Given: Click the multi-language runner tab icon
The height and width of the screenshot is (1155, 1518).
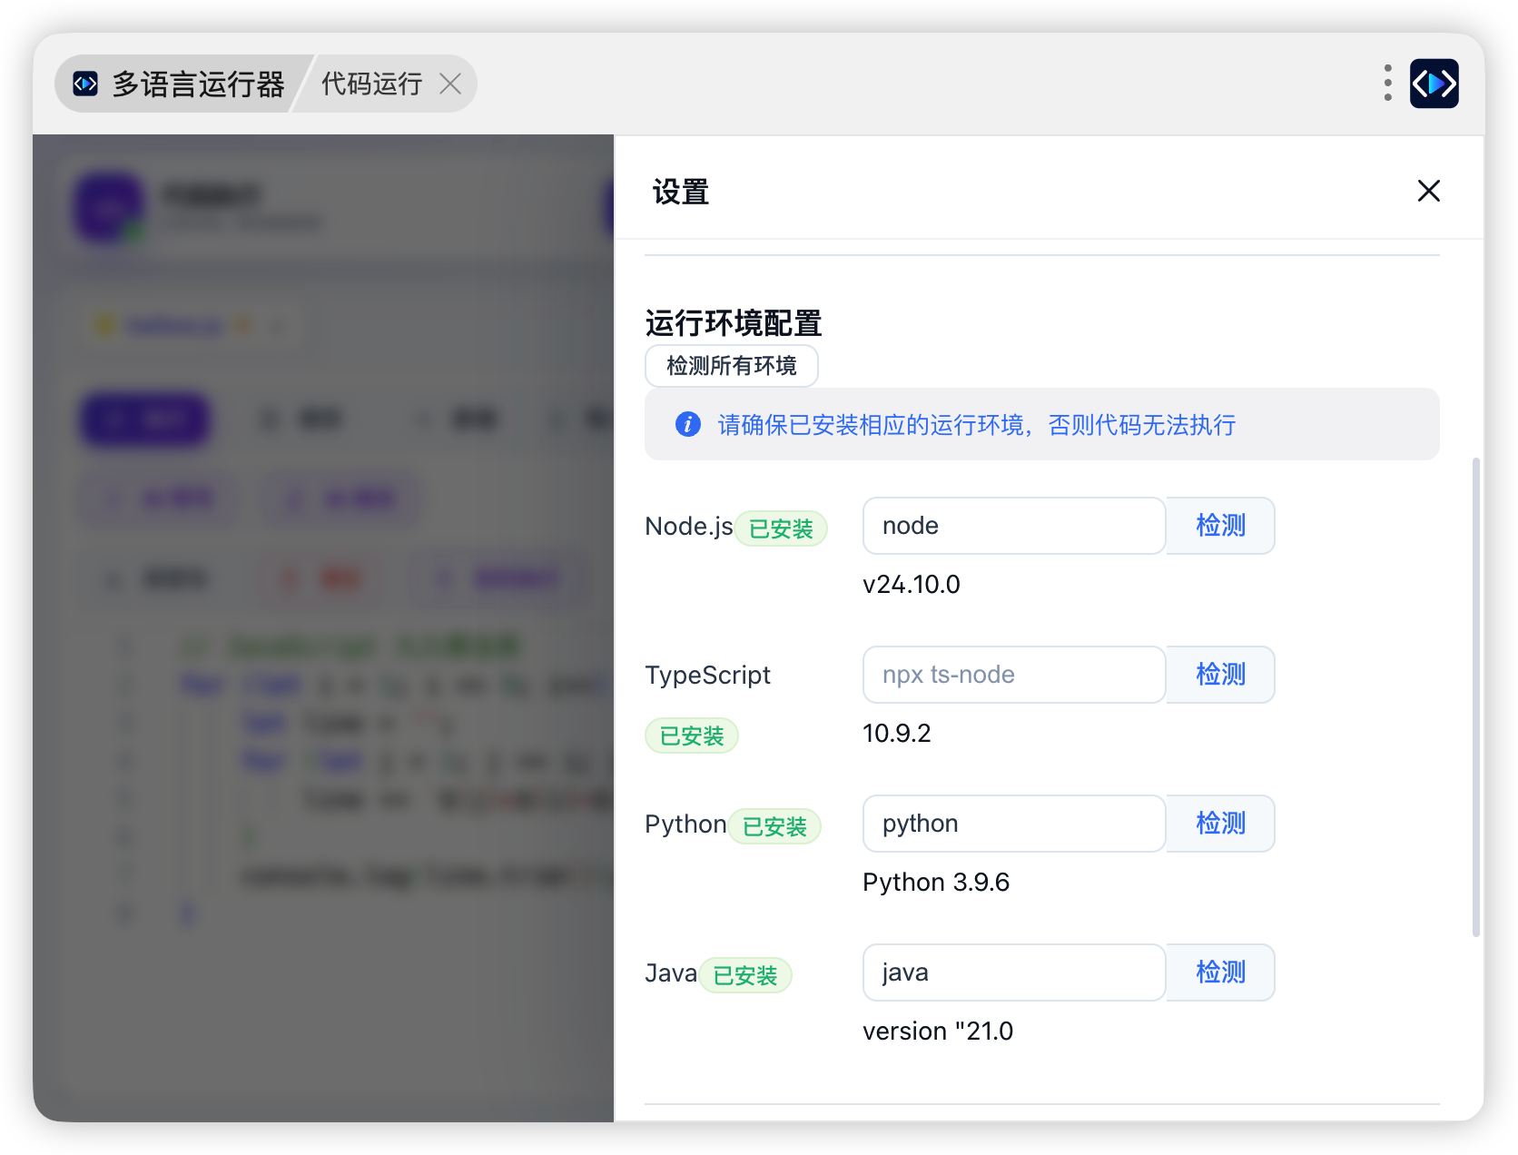Looking at the screenshot, I should [85, 84].
